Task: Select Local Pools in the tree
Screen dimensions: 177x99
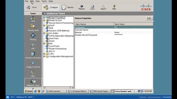Action: (x=54, y=46)
